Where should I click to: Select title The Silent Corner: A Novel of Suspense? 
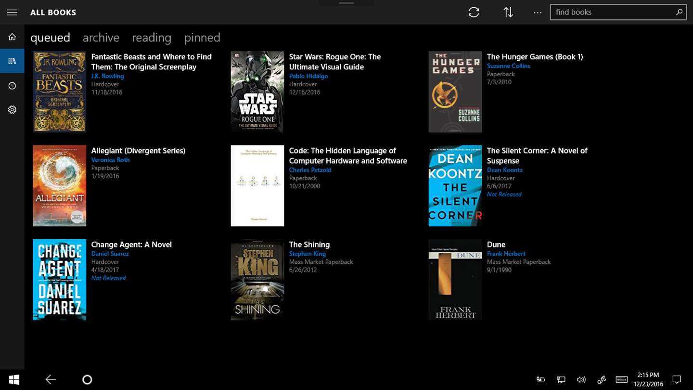[537, 156]
